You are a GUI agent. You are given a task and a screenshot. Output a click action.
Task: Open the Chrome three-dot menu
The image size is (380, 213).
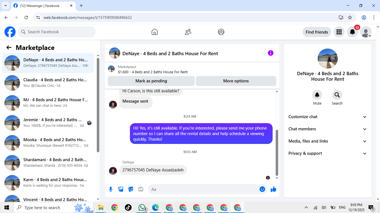click(374, 17)
